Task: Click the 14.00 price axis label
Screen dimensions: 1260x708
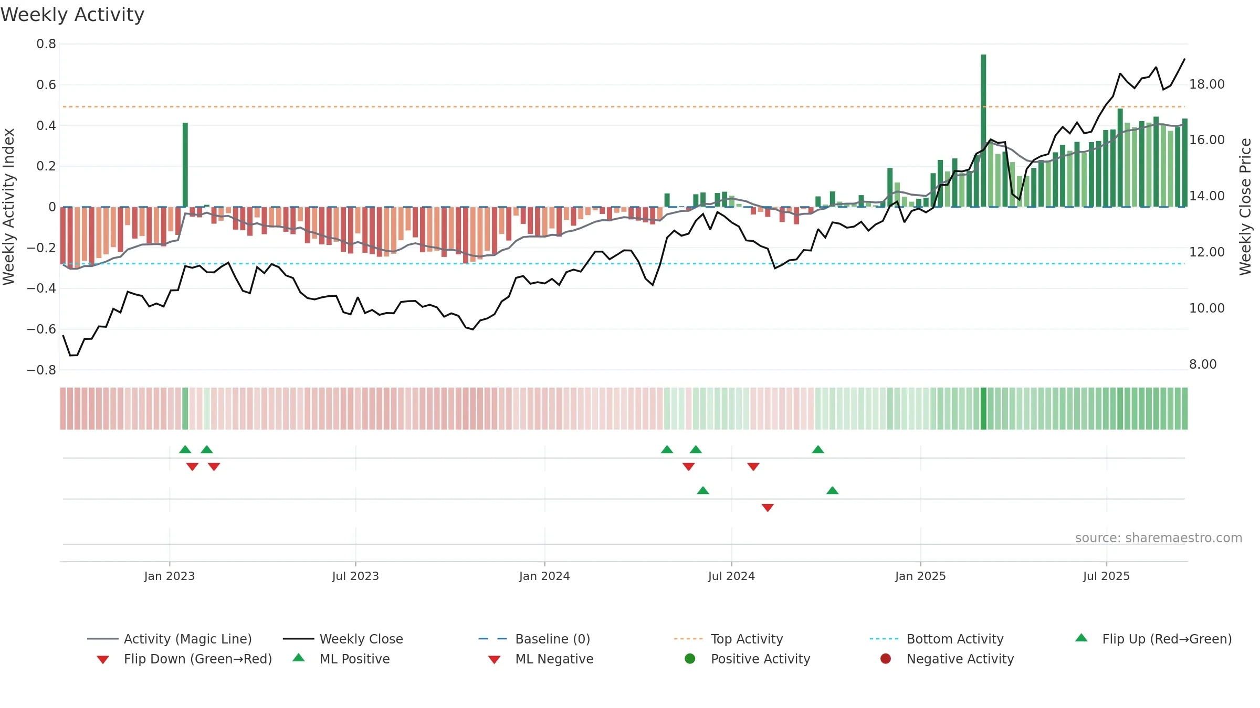Action: pos(1207,196)
